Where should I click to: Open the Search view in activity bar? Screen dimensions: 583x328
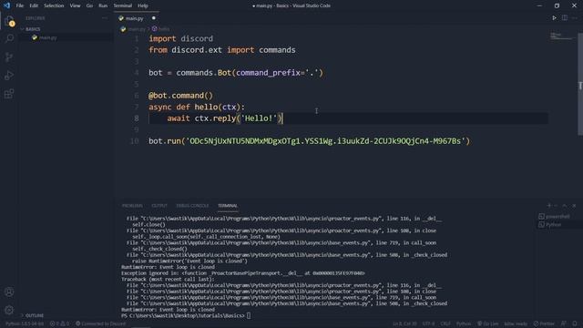9,38
